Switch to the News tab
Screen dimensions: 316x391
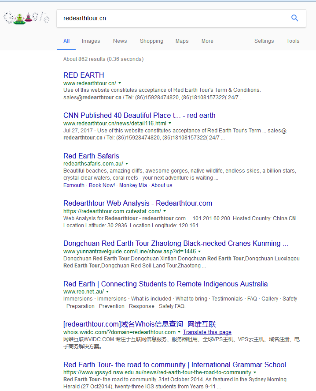click(120, 41)
